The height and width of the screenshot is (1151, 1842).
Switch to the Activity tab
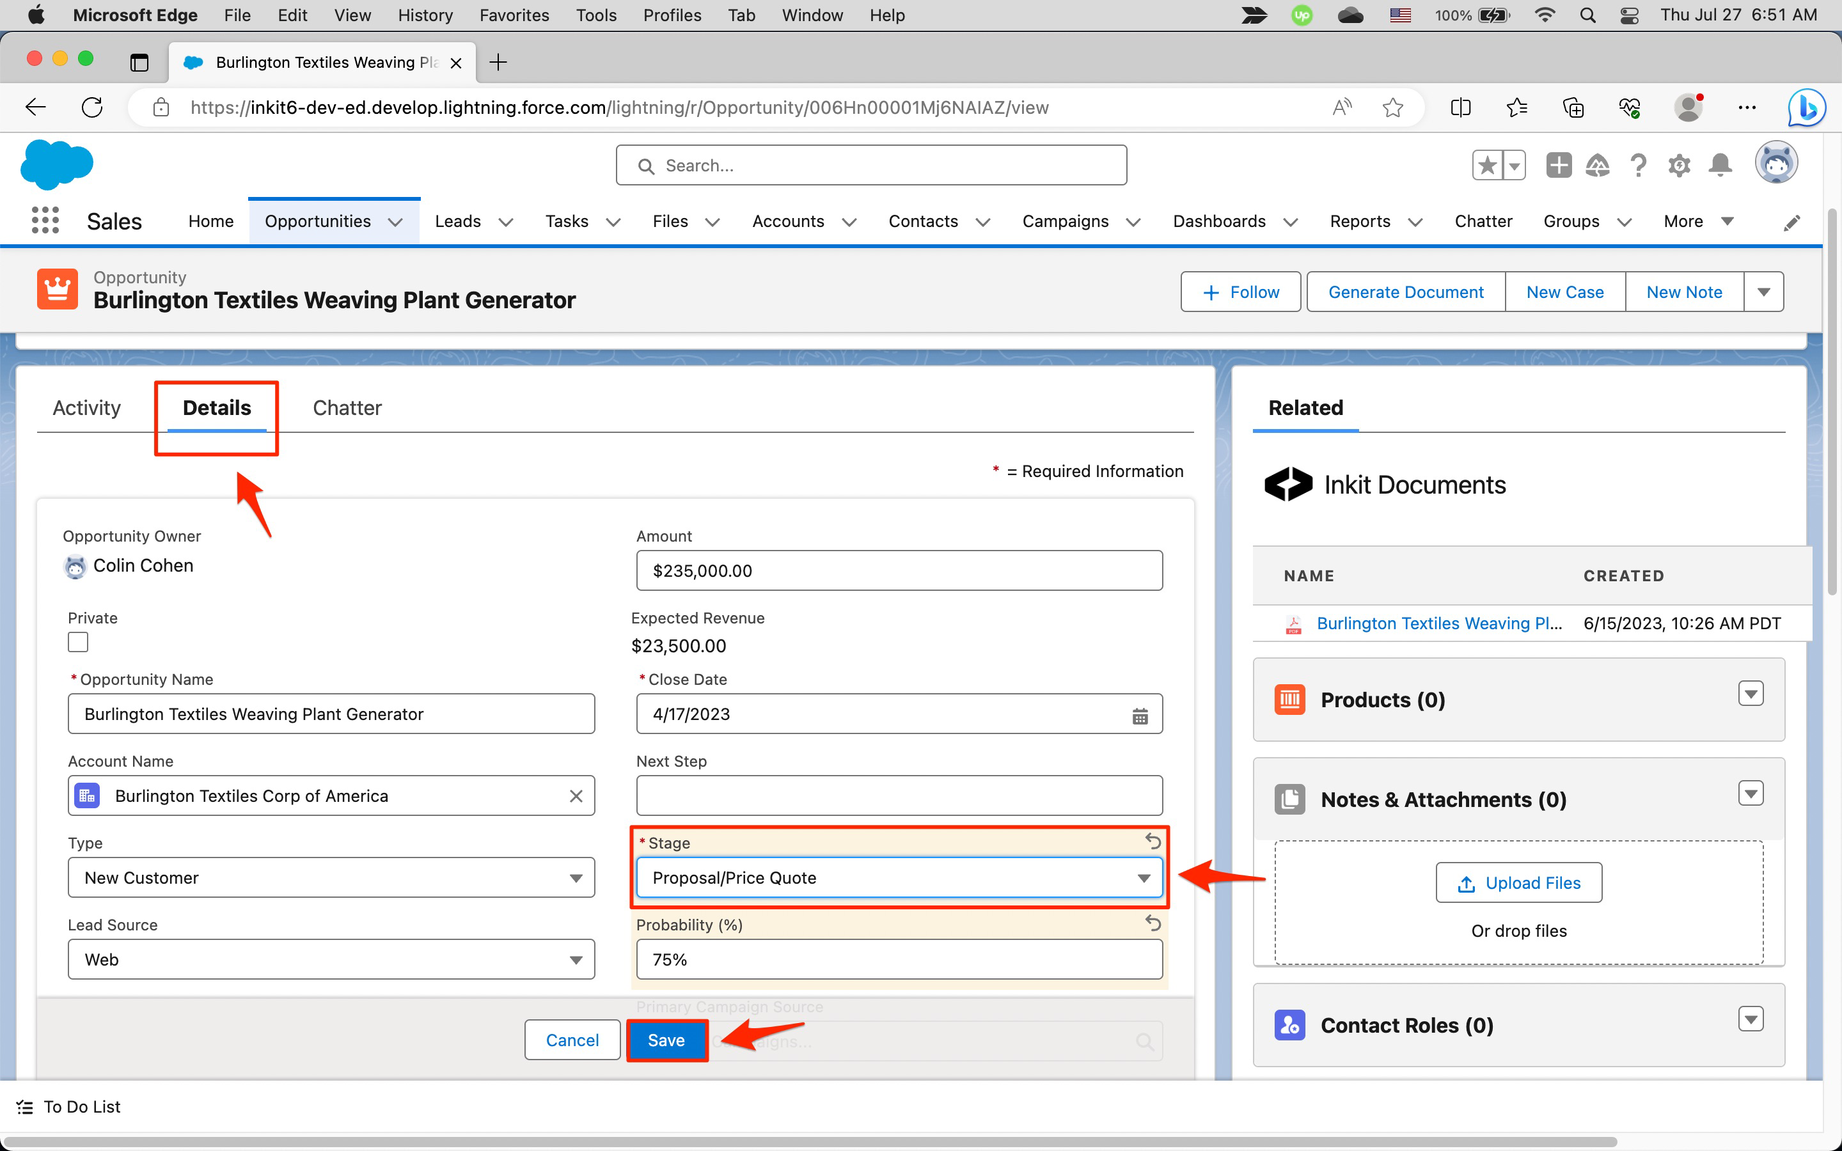87,408
